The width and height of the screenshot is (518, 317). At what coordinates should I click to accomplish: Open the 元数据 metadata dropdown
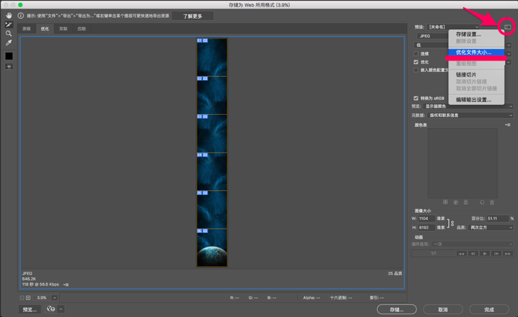point(470,115)
